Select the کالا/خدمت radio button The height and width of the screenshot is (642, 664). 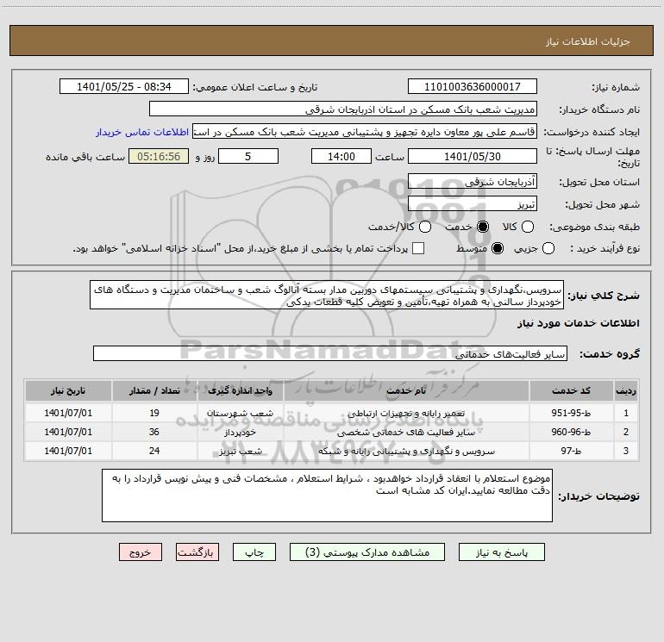click(425, 227)
